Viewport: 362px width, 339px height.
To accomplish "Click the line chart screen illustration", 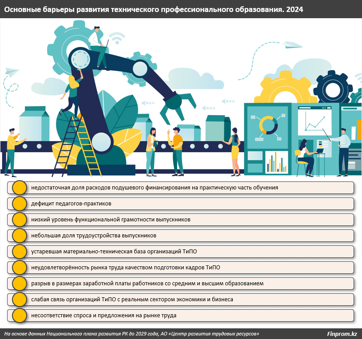I will [x=314, y=121].
